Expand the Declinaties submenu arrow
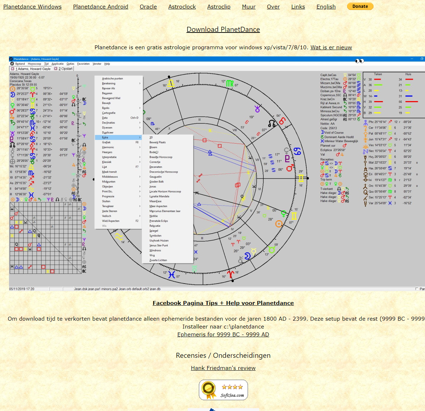 pos(140,122)
